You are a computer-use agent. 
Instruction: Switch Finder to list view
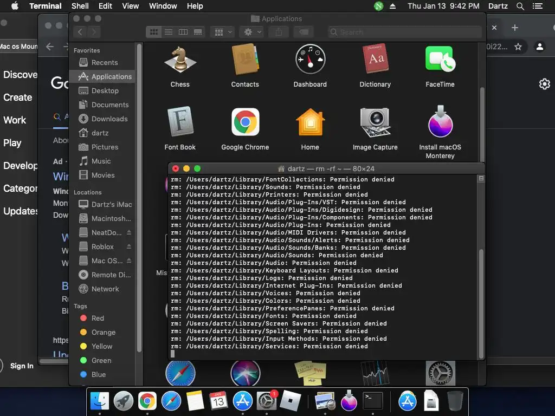169,32
